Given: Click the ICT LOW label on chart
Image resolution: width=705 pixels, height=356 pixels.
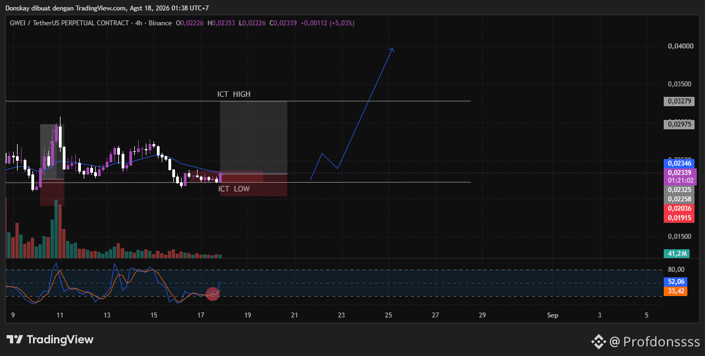Looking at the screenshot, I should [234, 189].
